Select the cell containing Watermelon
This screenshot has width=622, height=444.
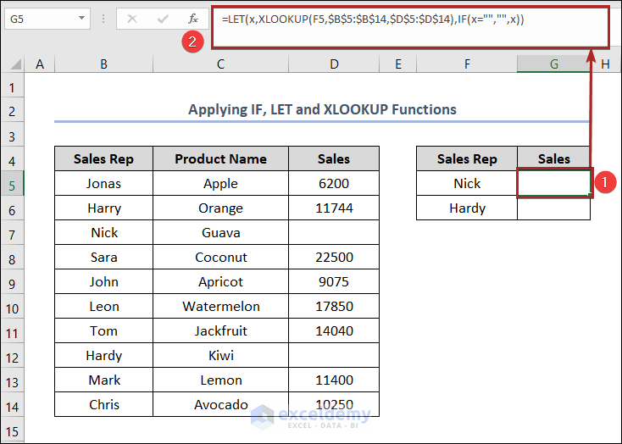[x=220, y=306]
